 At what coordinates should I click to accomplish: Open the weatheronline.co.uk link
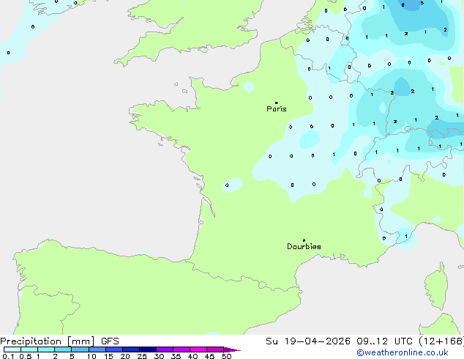coord(403,352)
